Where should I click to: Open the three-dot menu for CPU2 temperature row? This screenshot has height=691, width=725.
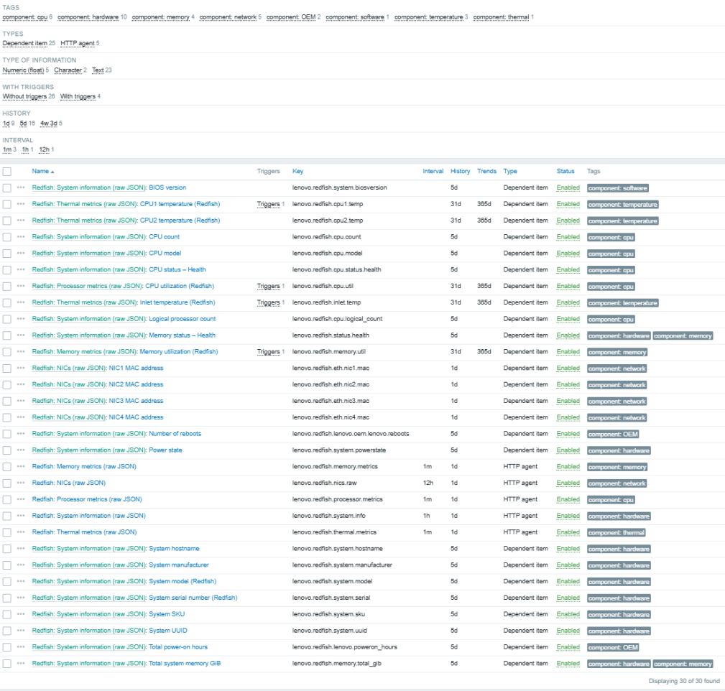click(21, 221)
